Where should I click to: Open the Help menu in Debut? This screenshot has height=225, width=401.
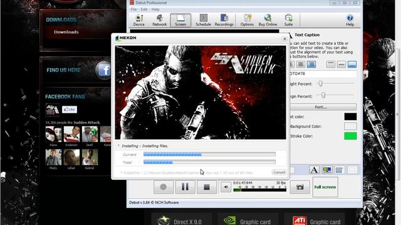(x=155, y=9)
